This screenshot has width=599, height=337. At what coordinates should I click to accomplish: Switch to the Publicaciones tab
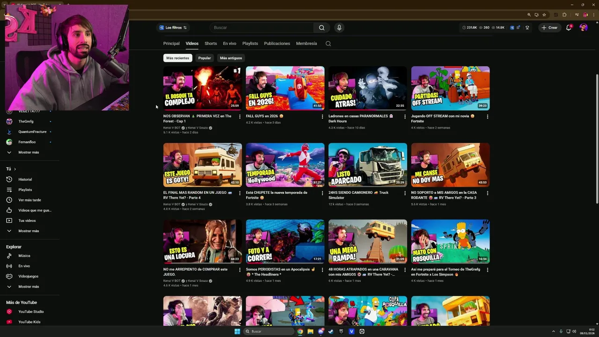[277, 44]
